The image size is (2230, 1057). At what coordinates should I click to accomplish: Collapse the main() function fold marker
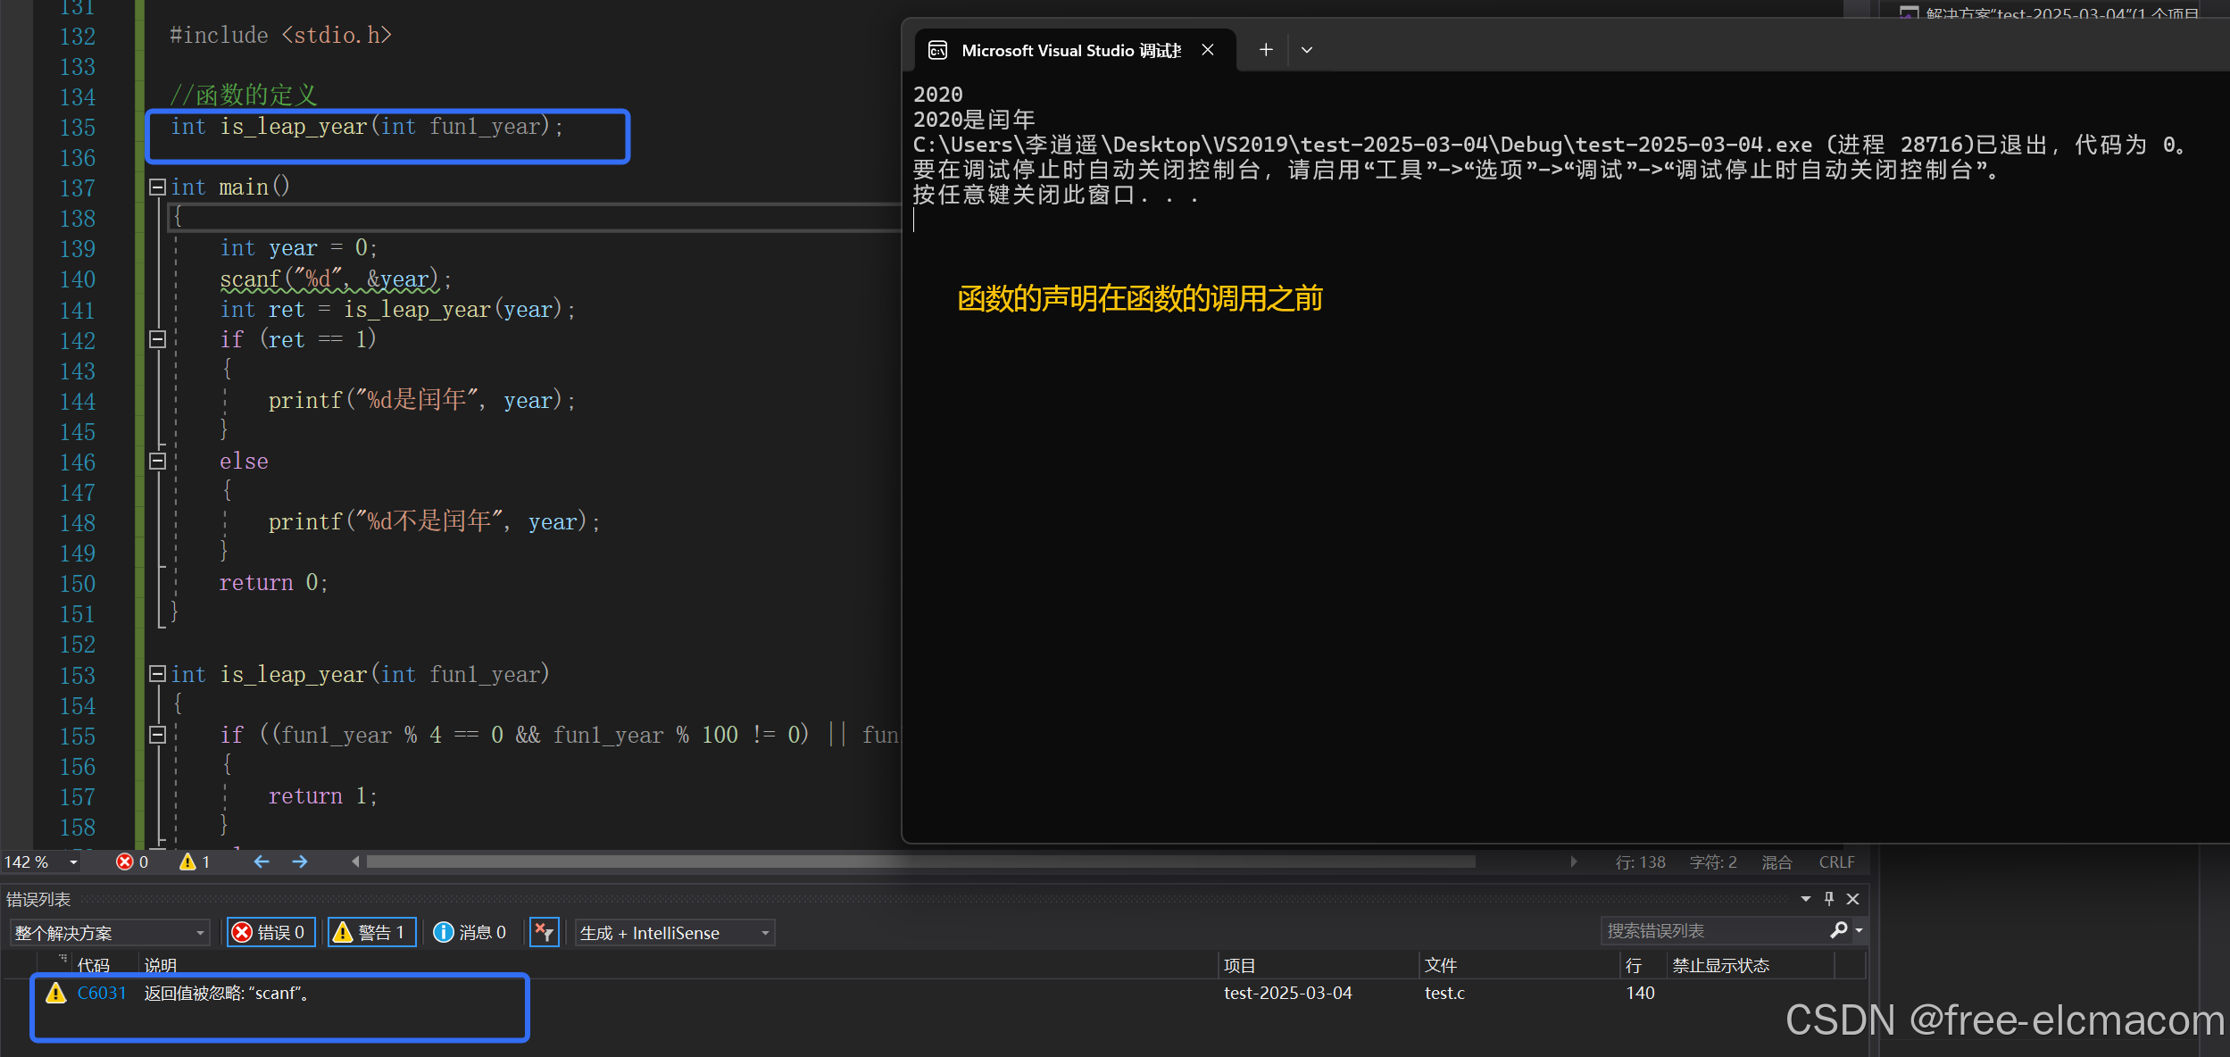click(x=157, y=187)
